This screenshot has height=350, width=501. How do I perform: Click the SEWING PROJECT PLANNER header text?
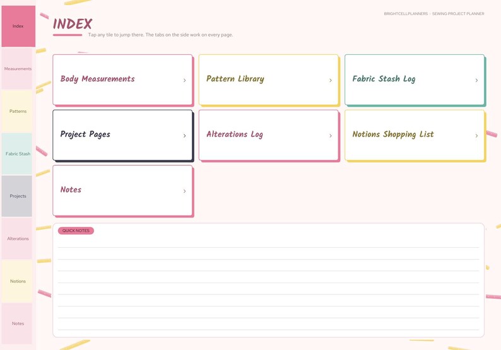click(458, 14)
